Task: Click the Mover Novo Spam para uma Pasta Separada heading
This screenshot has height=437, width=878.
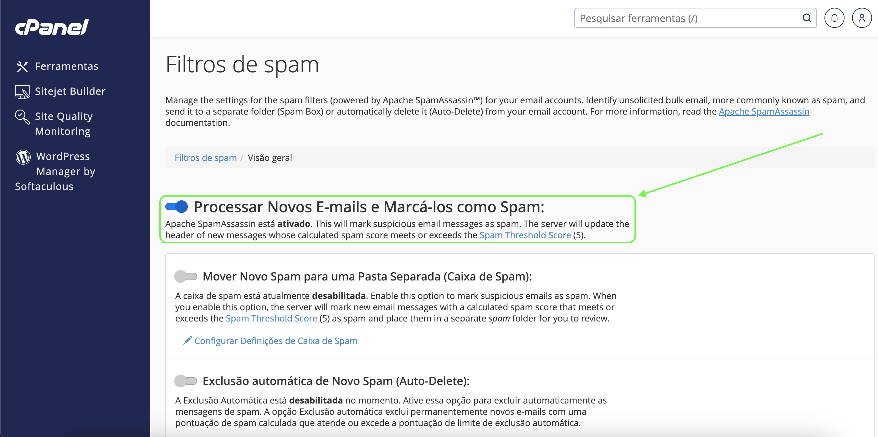Action: click(367, 276)
